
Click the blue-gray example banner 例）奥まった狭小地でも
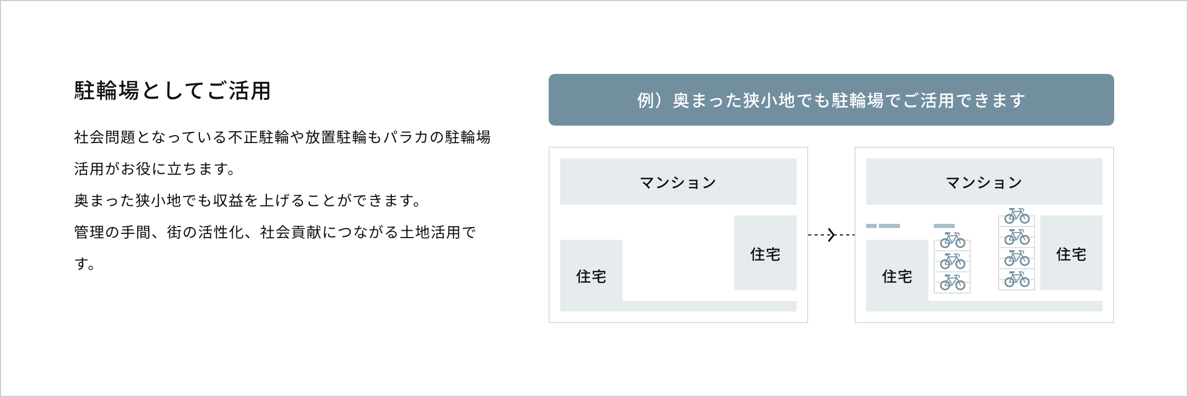click(831, 100)
